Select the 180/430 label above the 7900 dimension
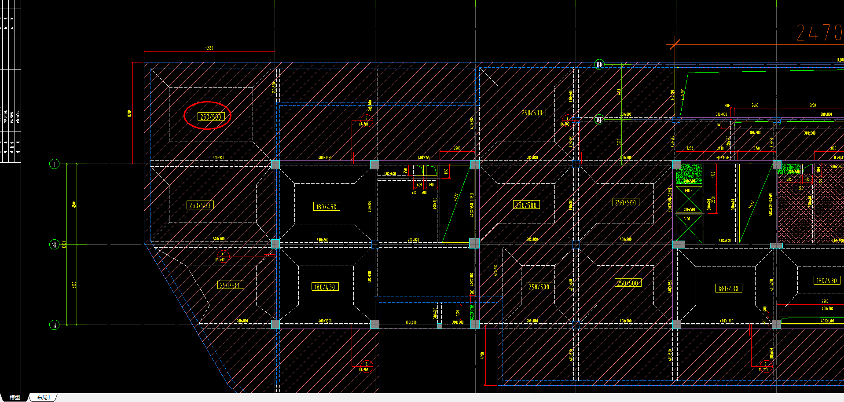Viewport: 844px width, 402px height. pos(827,280)
